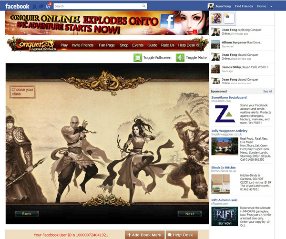This screenshot has width=286, height=239.
Task: Click the Choose your class label
Action: point(22,92)
